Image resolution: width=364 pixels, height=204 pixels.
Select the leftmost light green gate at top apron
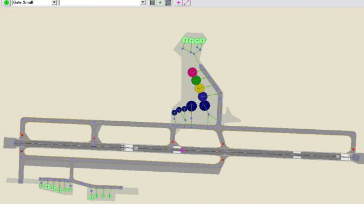point(185,40)
